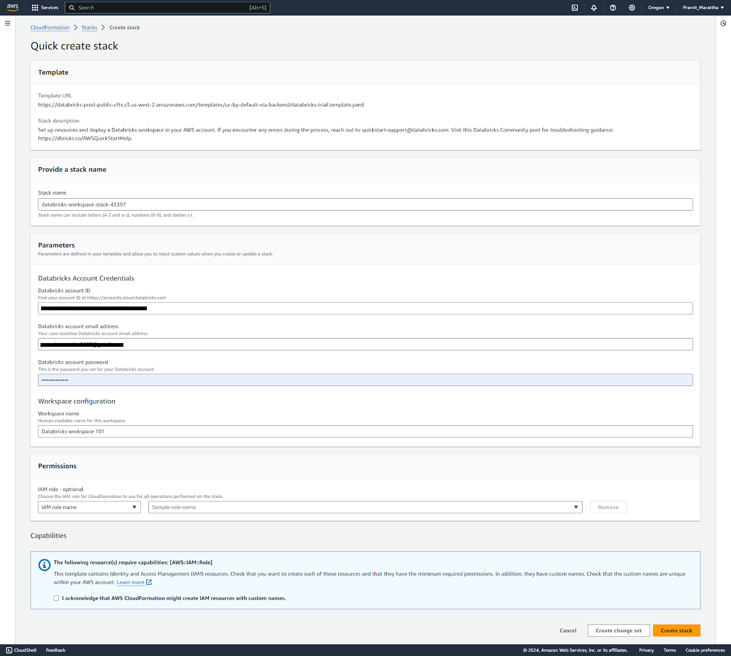Screen dimensions: 731x656
Task: Click Workspace name input field
Action: pyautogui.click(x=365, y=431)
